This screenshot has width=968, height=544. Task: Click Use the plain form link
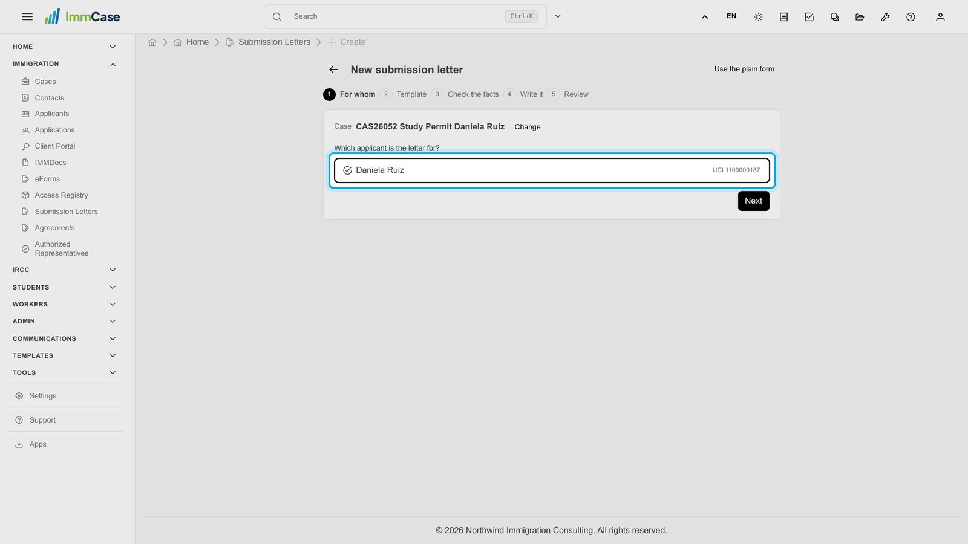[x=744, y=69]
